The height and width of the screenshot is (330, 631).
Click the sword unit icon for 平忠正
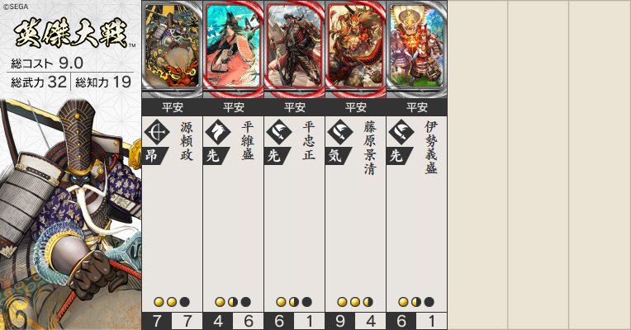(279, 132)
